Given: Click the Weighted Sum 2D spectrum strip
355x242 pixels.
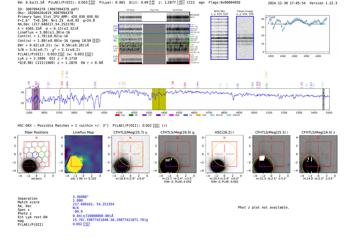Looking at the screenshot, I should (x=154, y=17).
